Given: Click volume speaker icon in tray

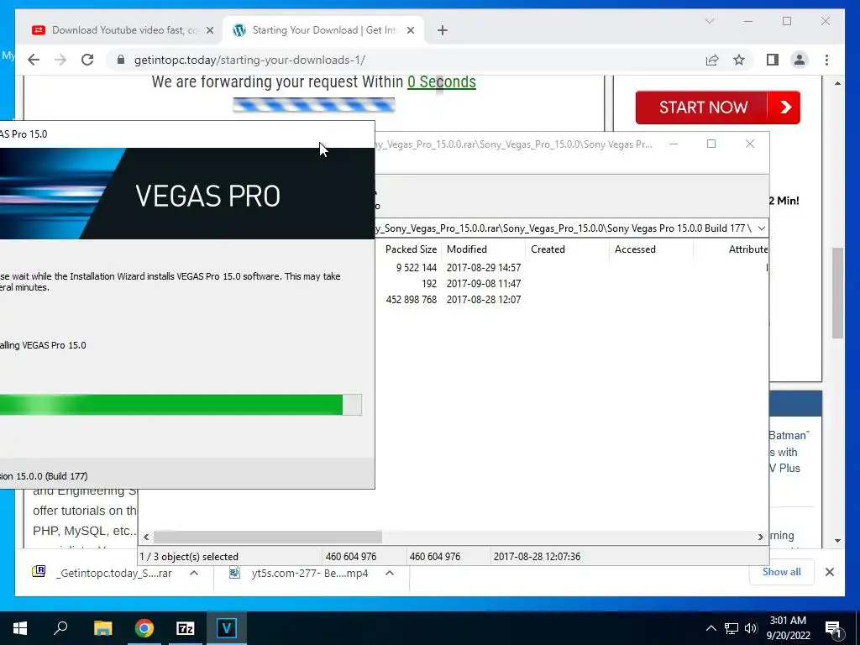Looking at the screenshot, I should [x=751, y=628].
